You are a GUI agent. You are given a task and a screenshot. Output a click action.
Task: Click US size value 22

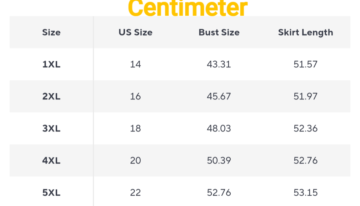tap(135, 193)
